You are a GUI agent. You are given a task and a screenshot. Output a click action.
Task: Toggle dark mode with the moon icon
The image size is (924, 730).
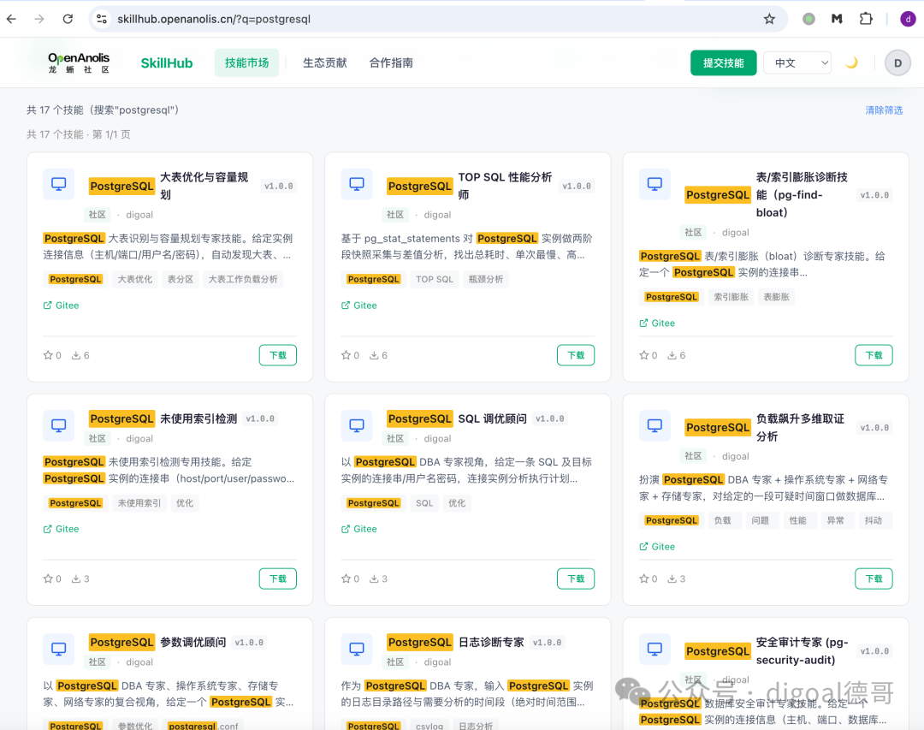tap(851, 62)
